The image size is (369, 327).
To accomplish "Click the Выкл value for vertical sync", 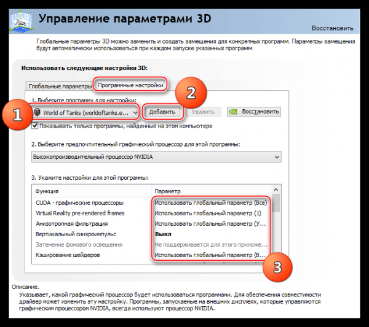I will point(163,234).
